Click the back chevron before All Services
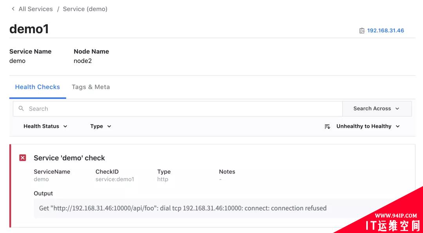423x233 pixels. [x=13, y=9]
